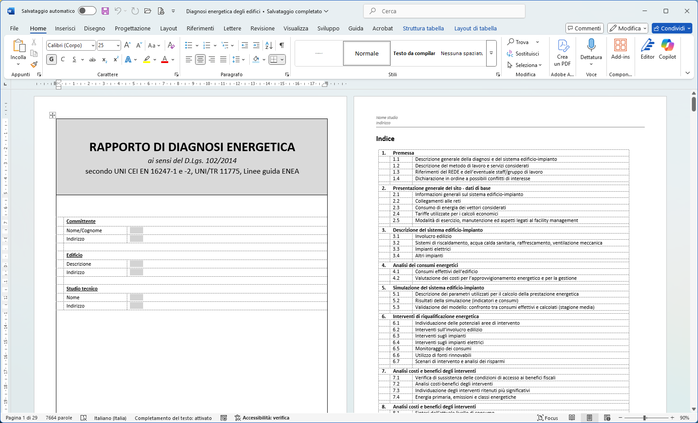This screenshot has width=698, height=423.
Task: Open Copilot from the ribbon
Action: (667, 49)
